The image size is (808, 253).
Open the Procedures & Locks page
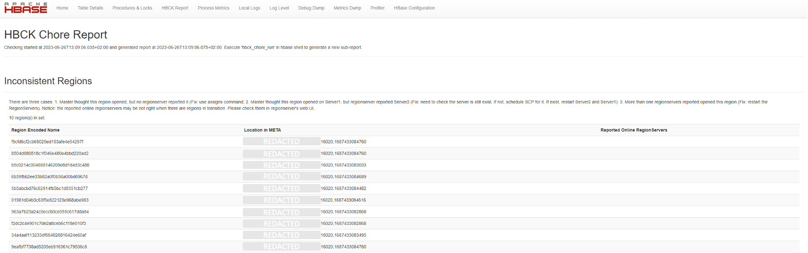coord(132,8)
